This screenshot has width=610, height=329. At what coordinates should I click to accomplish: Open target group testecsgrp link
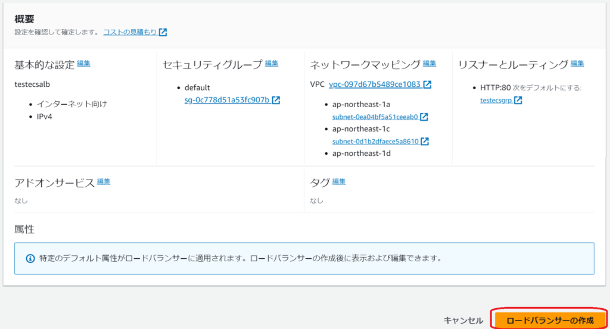[496, 100]
